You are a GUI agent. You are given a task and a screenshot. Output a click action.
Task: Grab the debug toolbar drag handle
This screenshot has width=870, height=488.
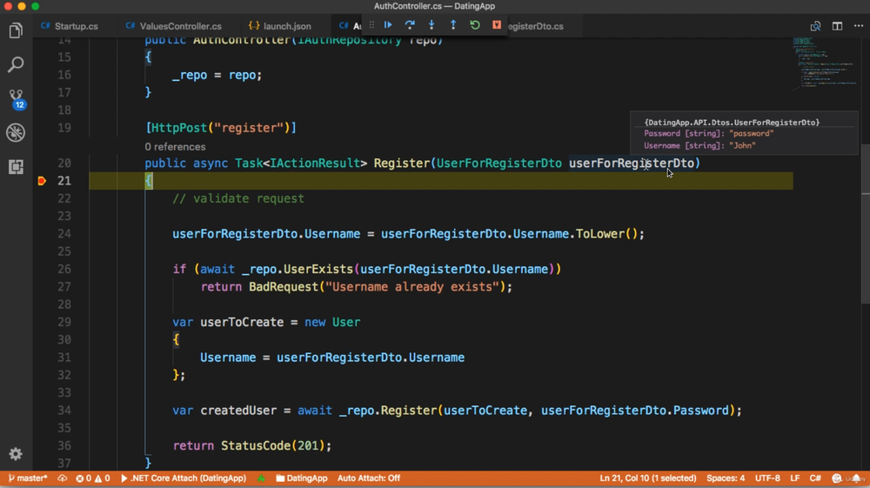pos(371,25)
